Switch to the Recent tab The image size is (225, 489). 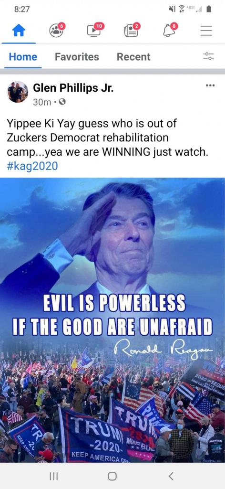[133, 57]
